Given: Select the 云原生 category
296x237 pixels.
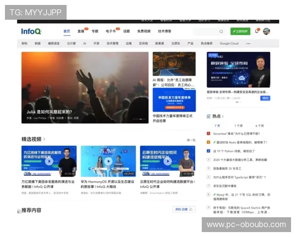Looking at the screenshot, I should pos(176,43).
